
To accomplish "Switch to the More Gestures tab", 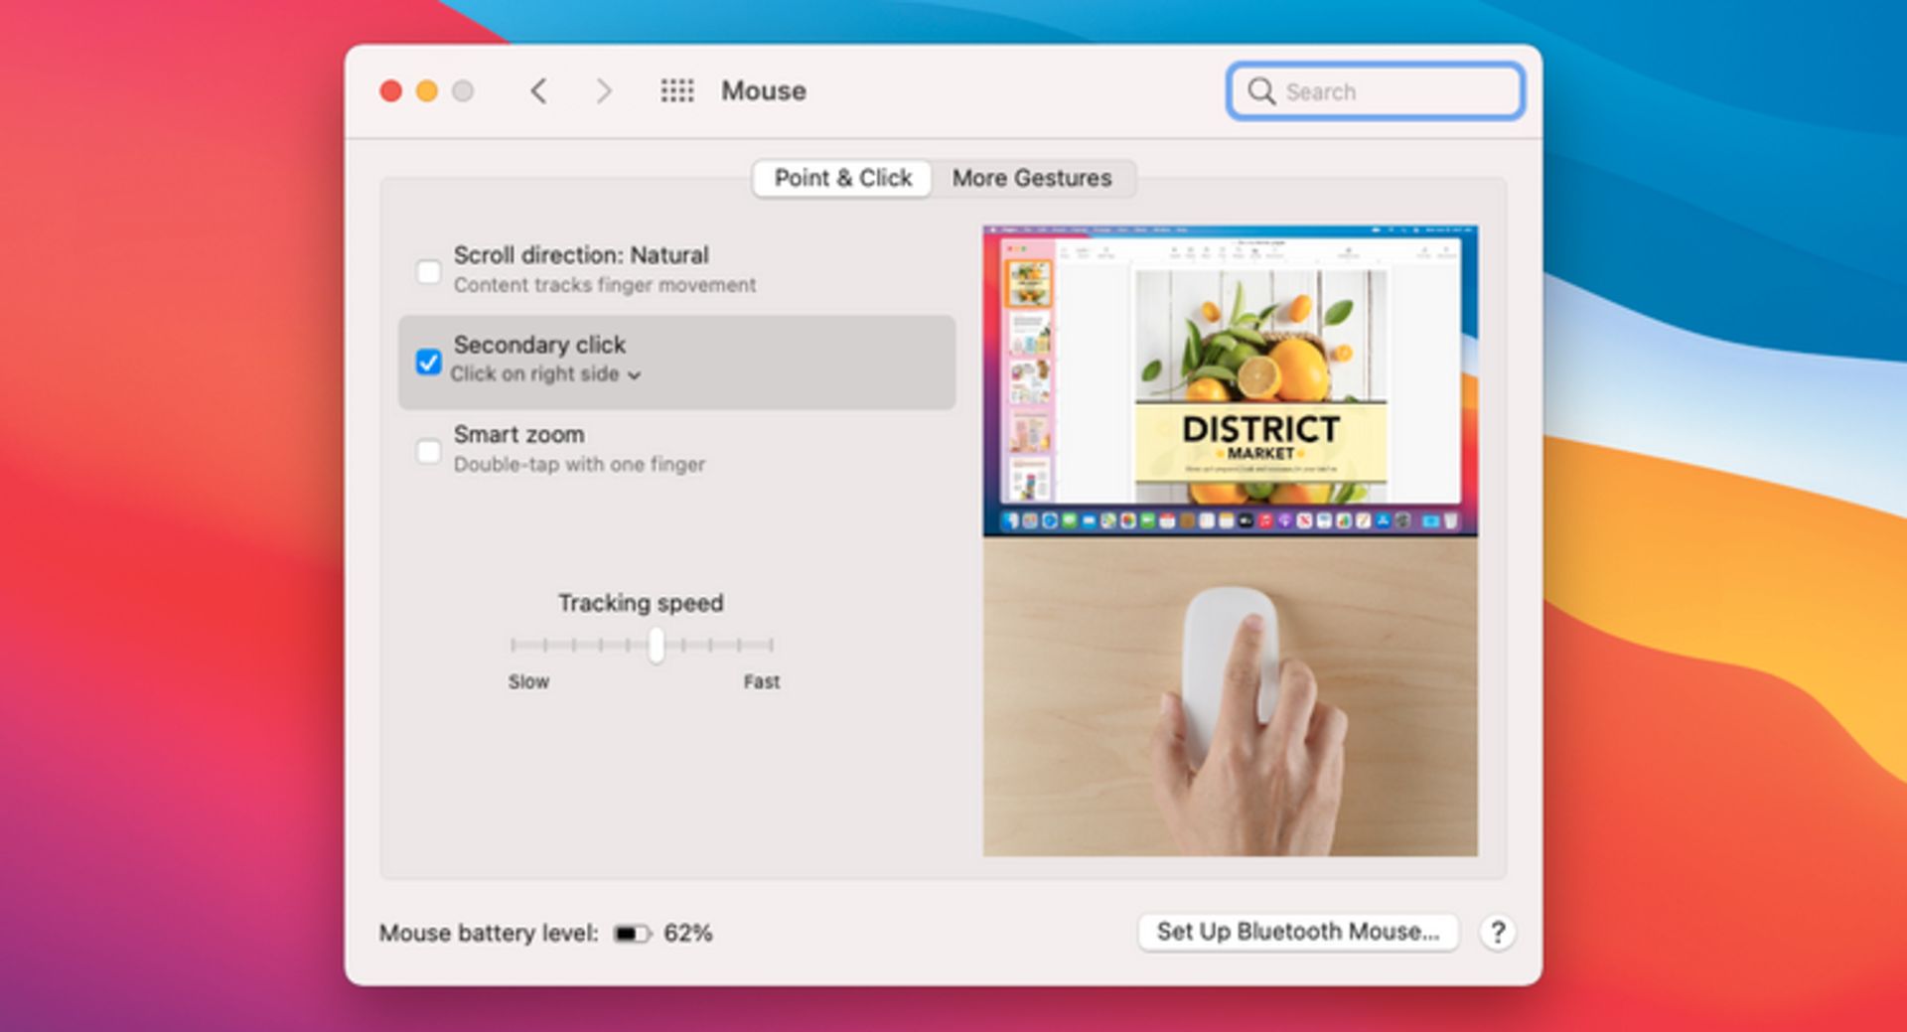I will pyautogui.click(x=1031, y=178).
